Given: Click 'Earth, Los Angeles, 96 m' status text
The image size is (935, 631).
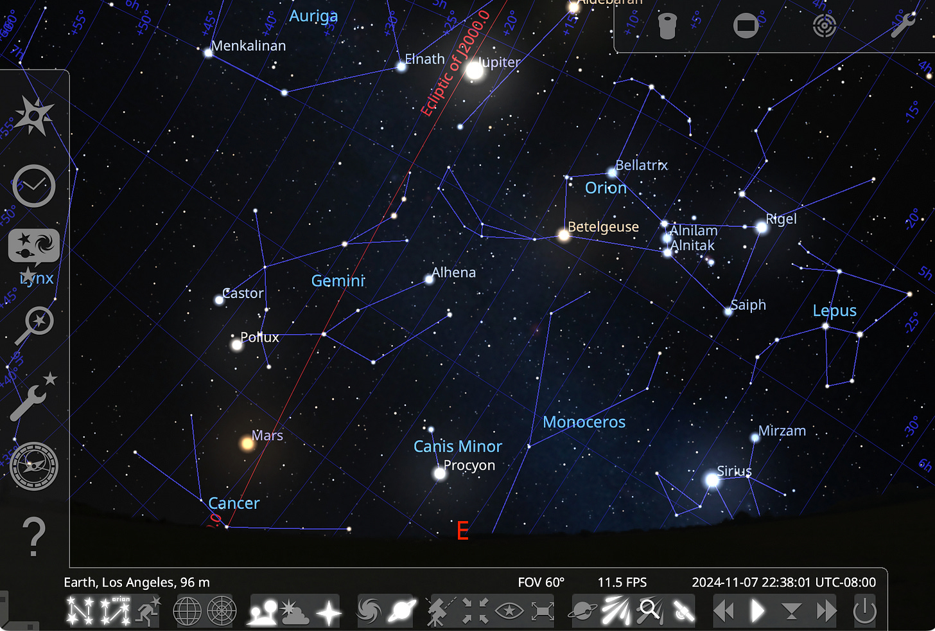Looking at the screenshot, I should click(137, 582).
